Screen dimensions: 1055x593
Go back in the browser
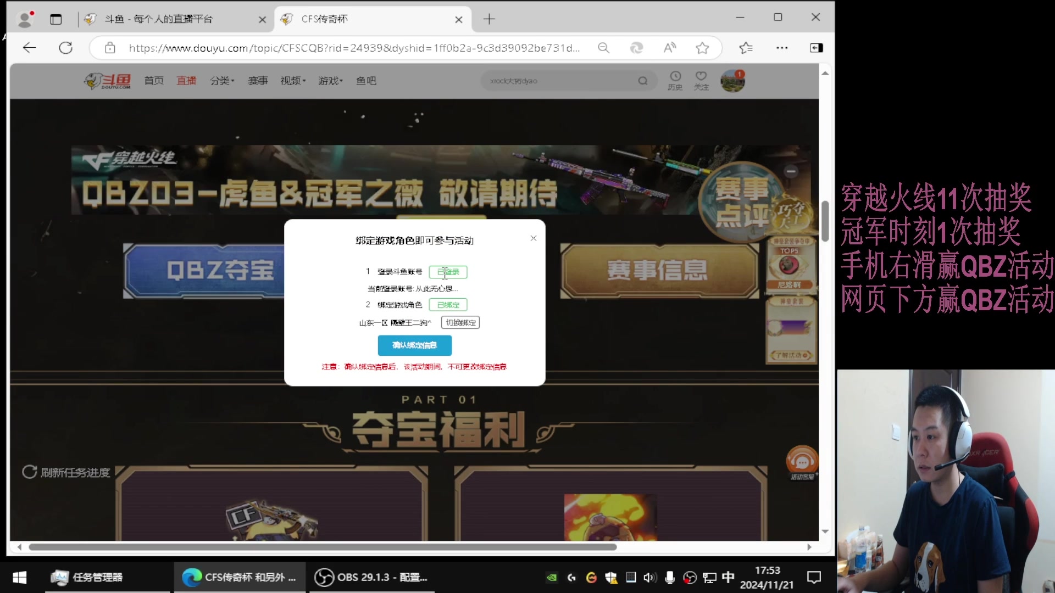tap(29, 48)
